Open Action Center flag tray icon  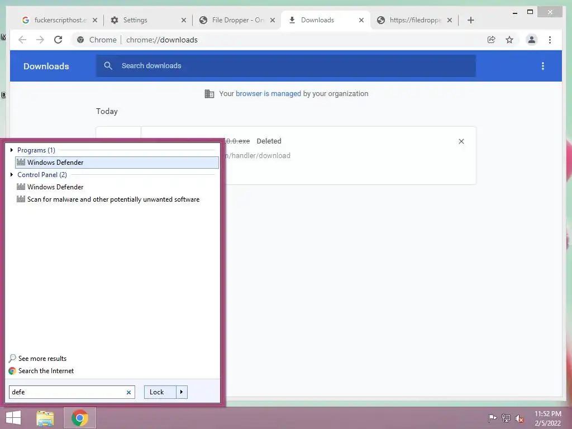pyautogui.click(x=492, y=418)
